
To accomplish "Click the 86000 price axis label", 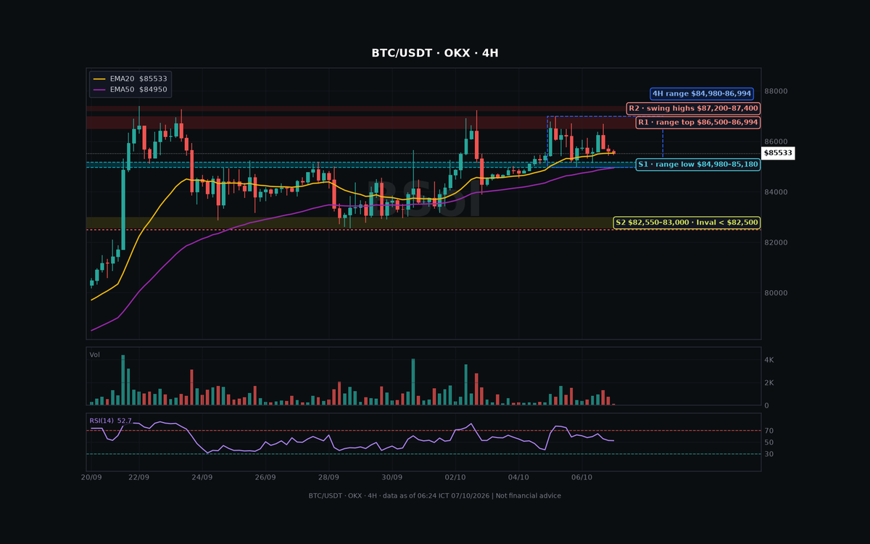I will [776, 142].
